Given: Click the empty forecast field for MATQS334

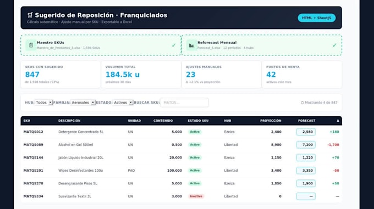Looking at the screenshot, I should tap(306, 196).
